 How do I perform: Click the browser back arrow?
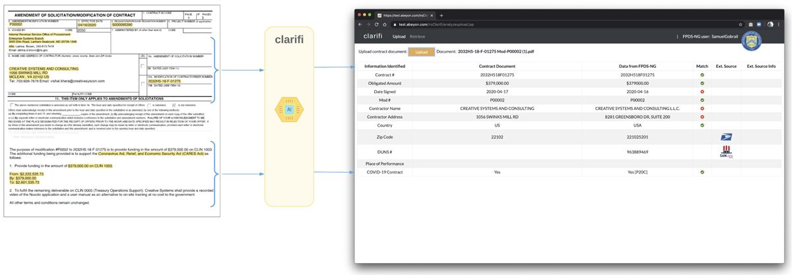point(360,24)
